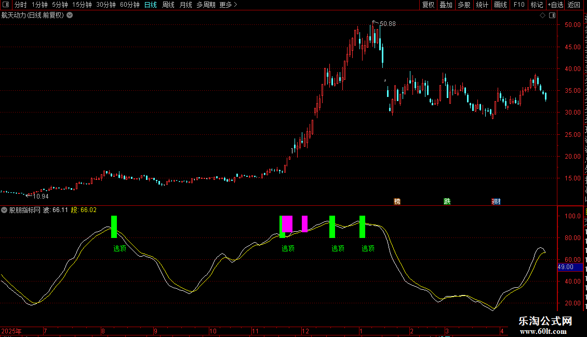Click month 8 on the time axis
Viewport: 587px width, 337px height.
point(103,331)
